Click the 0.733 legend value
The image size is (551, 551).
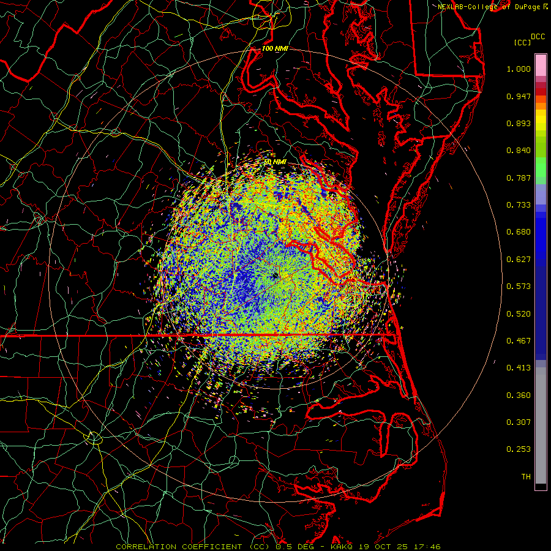(519, 205)
